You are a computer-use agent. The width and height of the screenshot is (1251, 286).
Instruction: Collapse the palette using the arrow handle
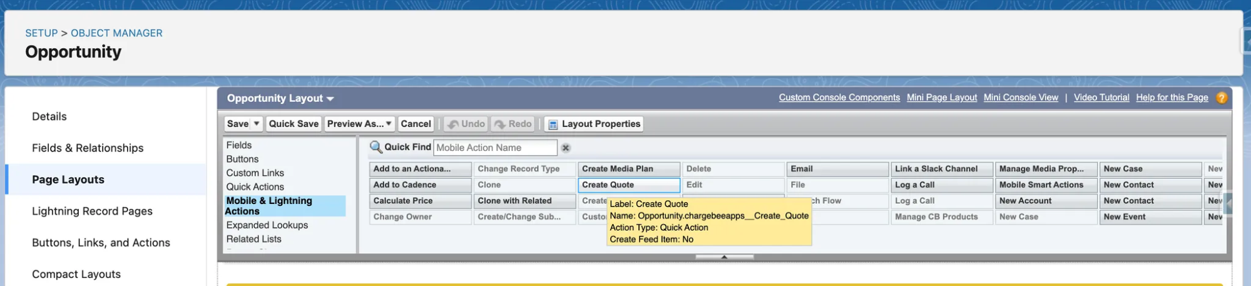click(724, 257)
